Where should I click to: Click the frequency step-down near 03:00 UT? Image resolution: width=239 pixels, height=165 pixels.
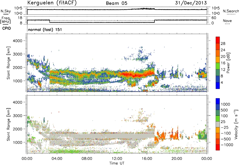point(50,21)
